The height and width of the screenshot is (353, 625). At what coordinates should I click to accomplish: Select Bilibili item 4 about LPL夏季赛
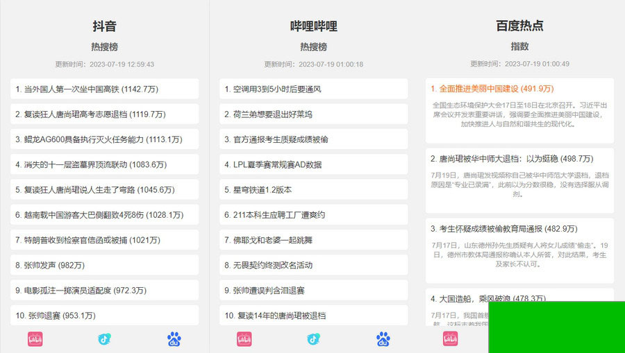click(x=312, y=164)
